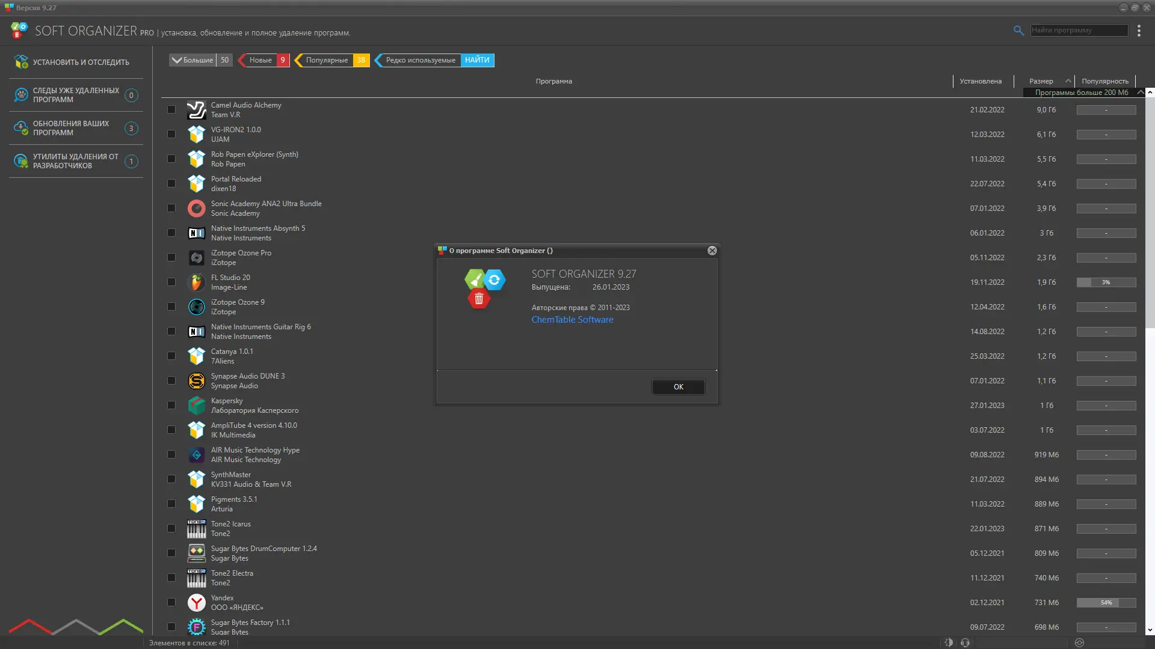Screen dimensions: 1155x649
Task: Toggle the theme contrast icon at bottom left
Action: click(949, 642)
